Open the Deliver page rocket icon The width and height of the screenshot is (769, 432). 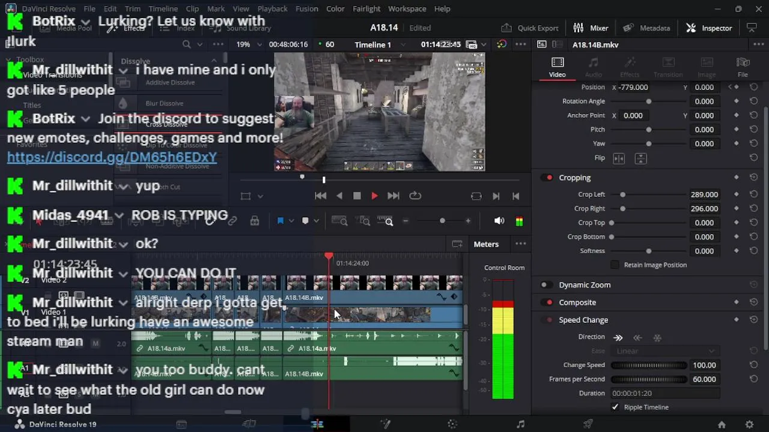pyautogui.click(x=588, y=424)
